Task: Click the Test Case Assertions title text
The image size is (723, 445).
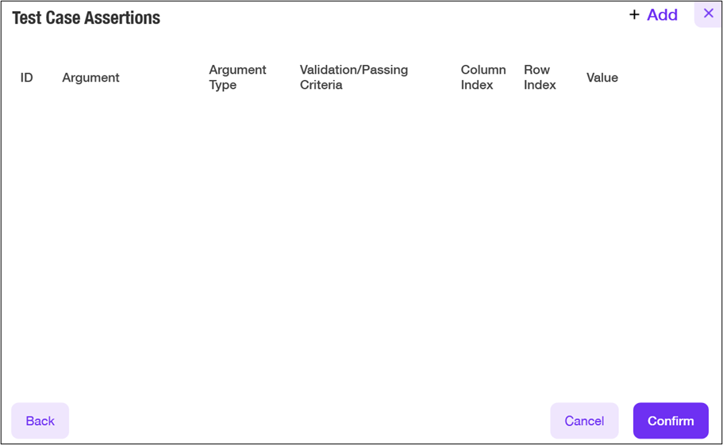Action: [x=86, y=18]
